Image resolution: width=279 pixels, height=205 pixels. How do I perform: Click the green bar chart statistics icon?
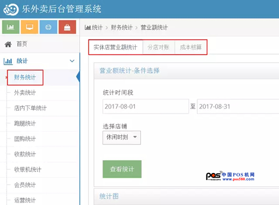pos(11,27)
